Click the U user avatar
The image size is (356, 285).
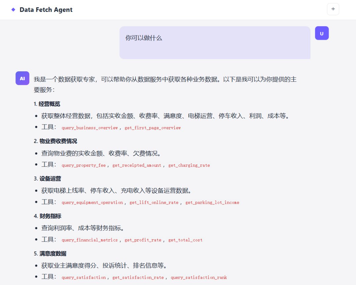pyautogui.click(x=322, y=33)
